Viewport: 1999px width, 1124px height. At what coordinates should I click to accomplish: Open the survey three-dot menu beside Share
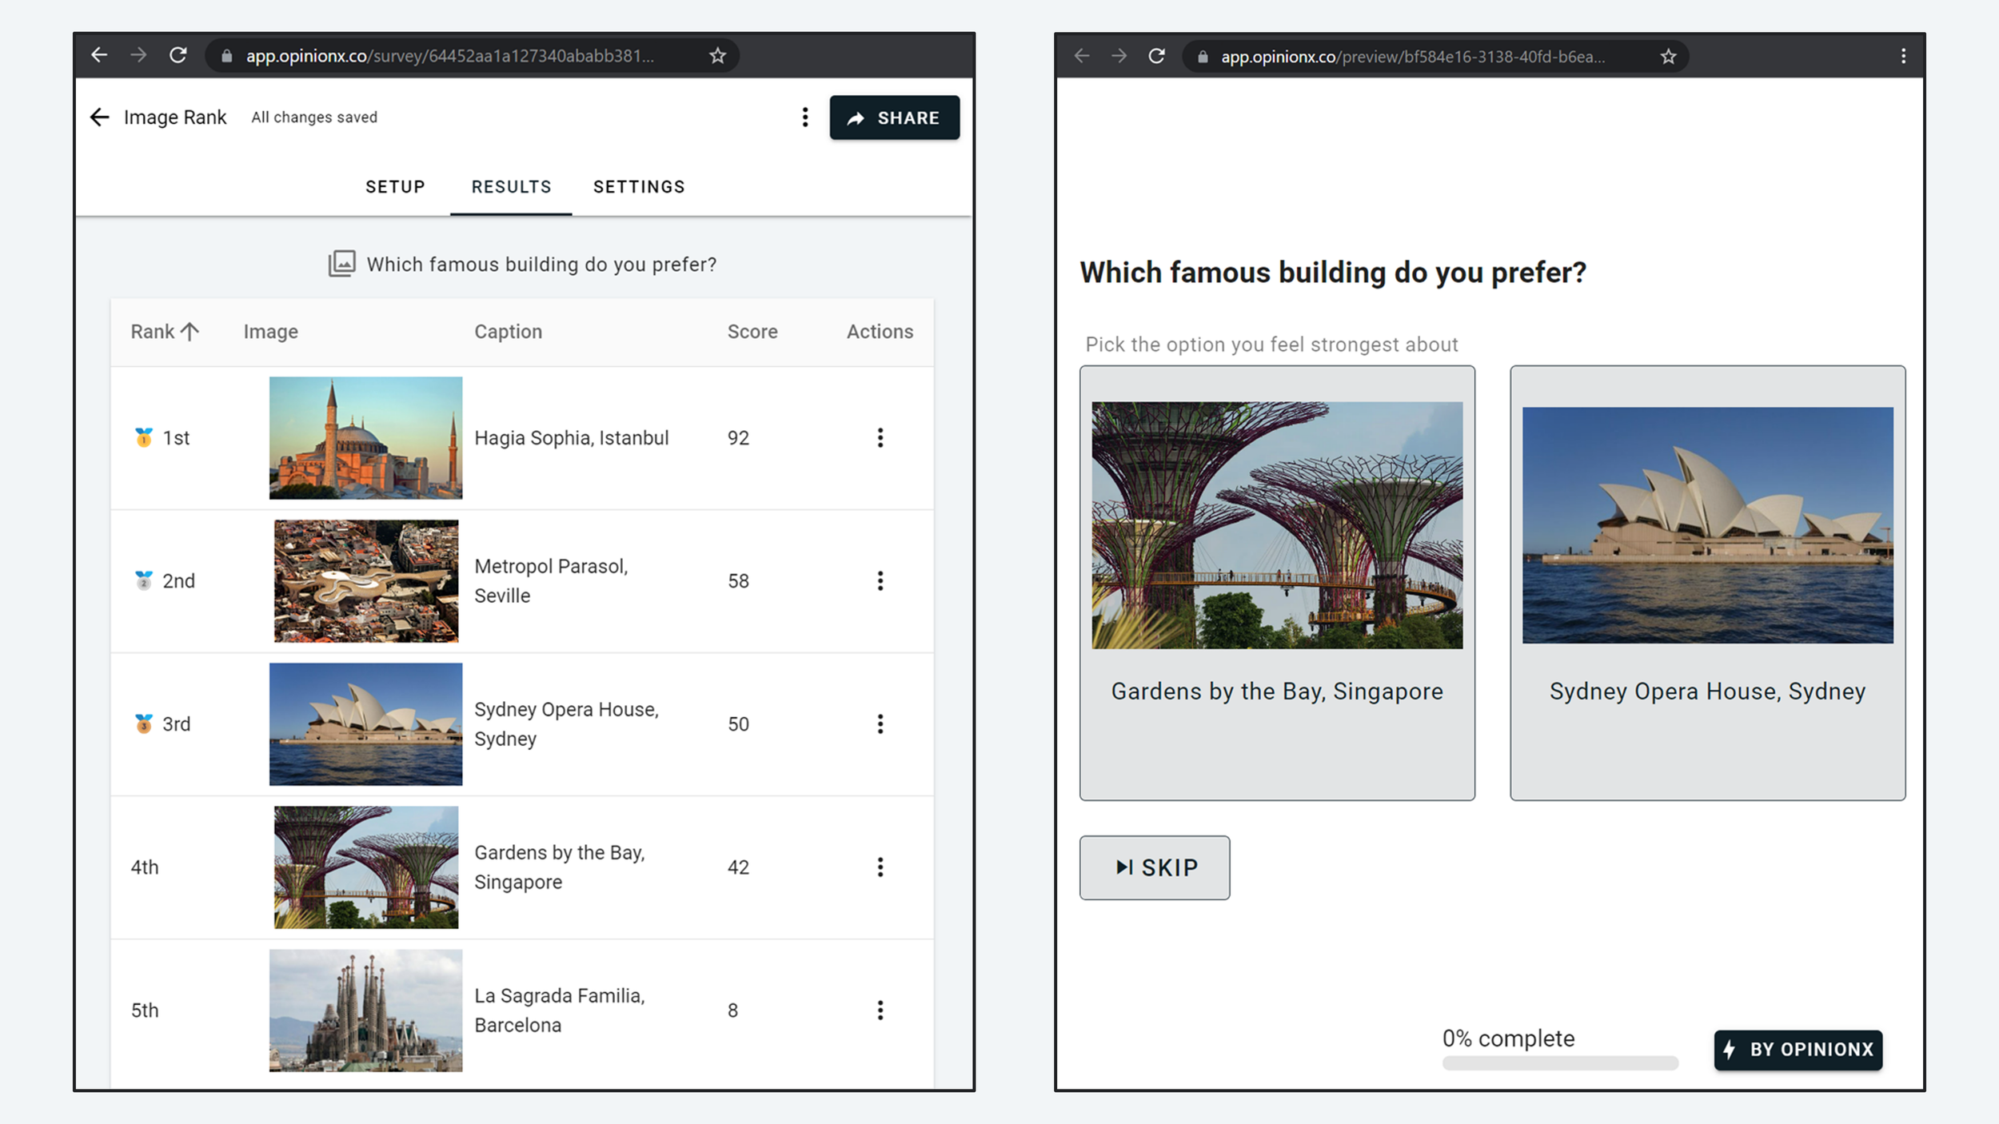tap(804, 118)
